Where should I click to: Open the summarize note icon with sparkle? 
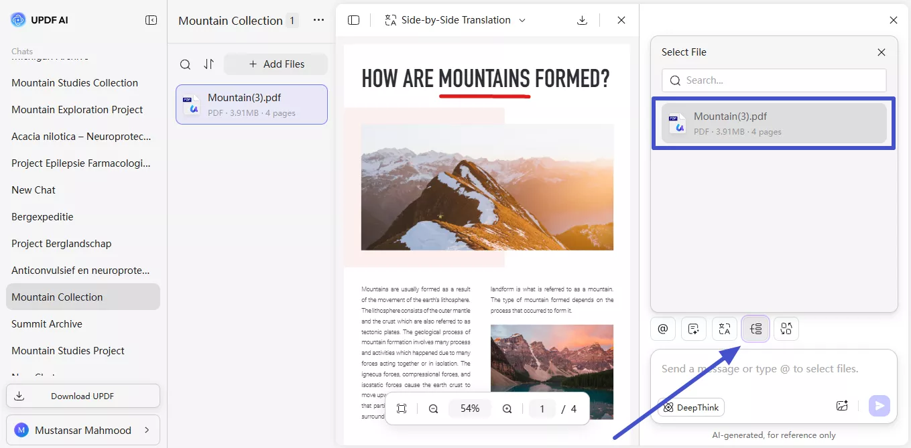pos(694,329)
